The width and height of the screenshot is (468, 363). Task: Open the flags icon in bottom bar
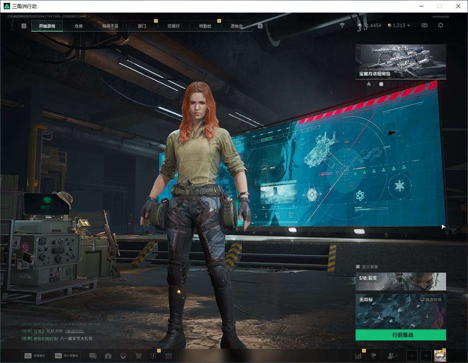374,356
